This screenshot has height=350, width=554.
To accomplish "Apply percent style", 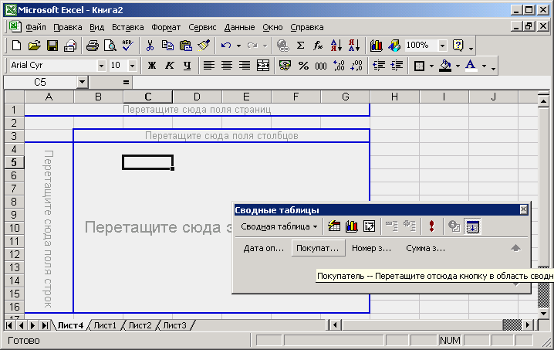I will [x=303, y=66].
